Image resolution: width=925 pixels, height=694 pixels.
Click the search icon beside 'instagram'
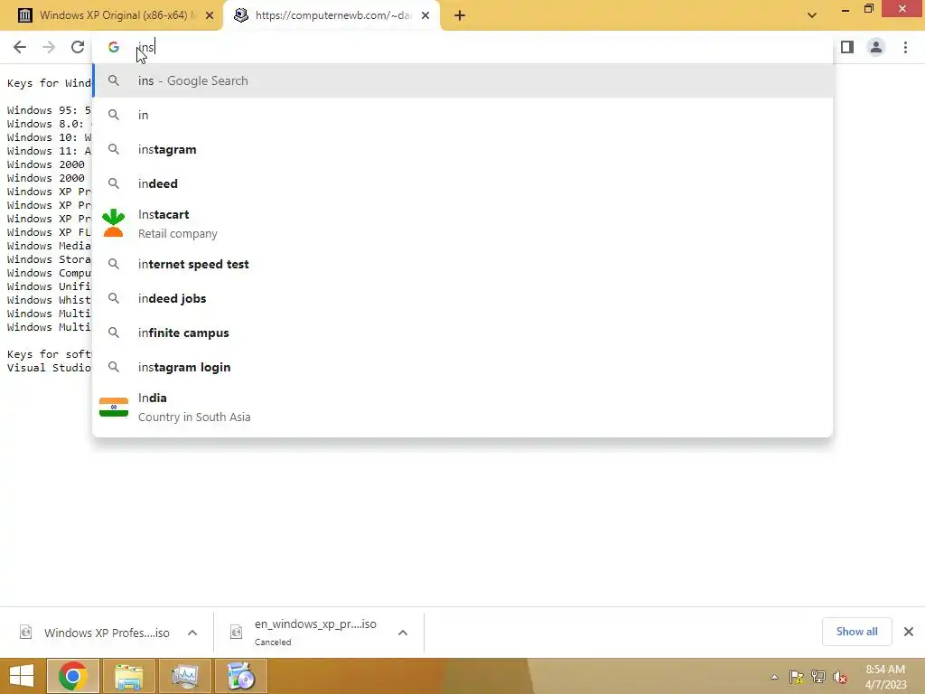[114, 149]
